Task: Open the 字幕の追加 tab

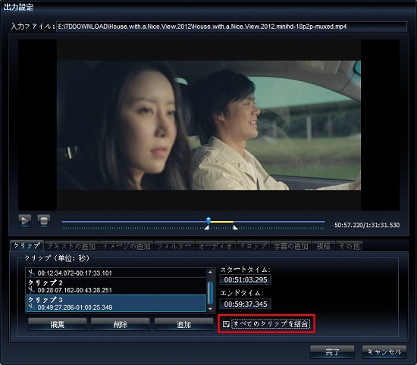Action: (x=290, y=246)
